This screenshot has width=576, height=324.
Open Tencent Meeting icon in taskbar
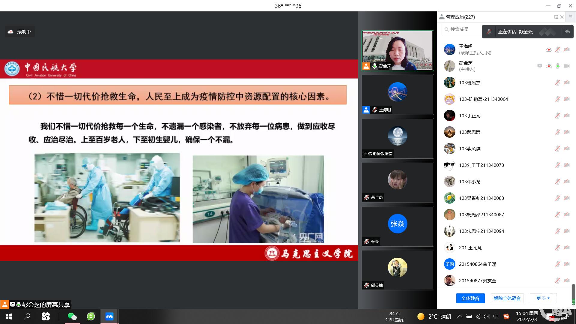pyautogui.click(x=109, y=316)
